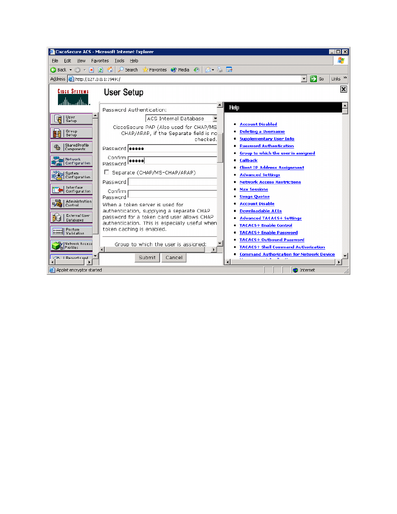
Task: Follow the TACACS+ Enable Control help link
Action: coord(266,225)
